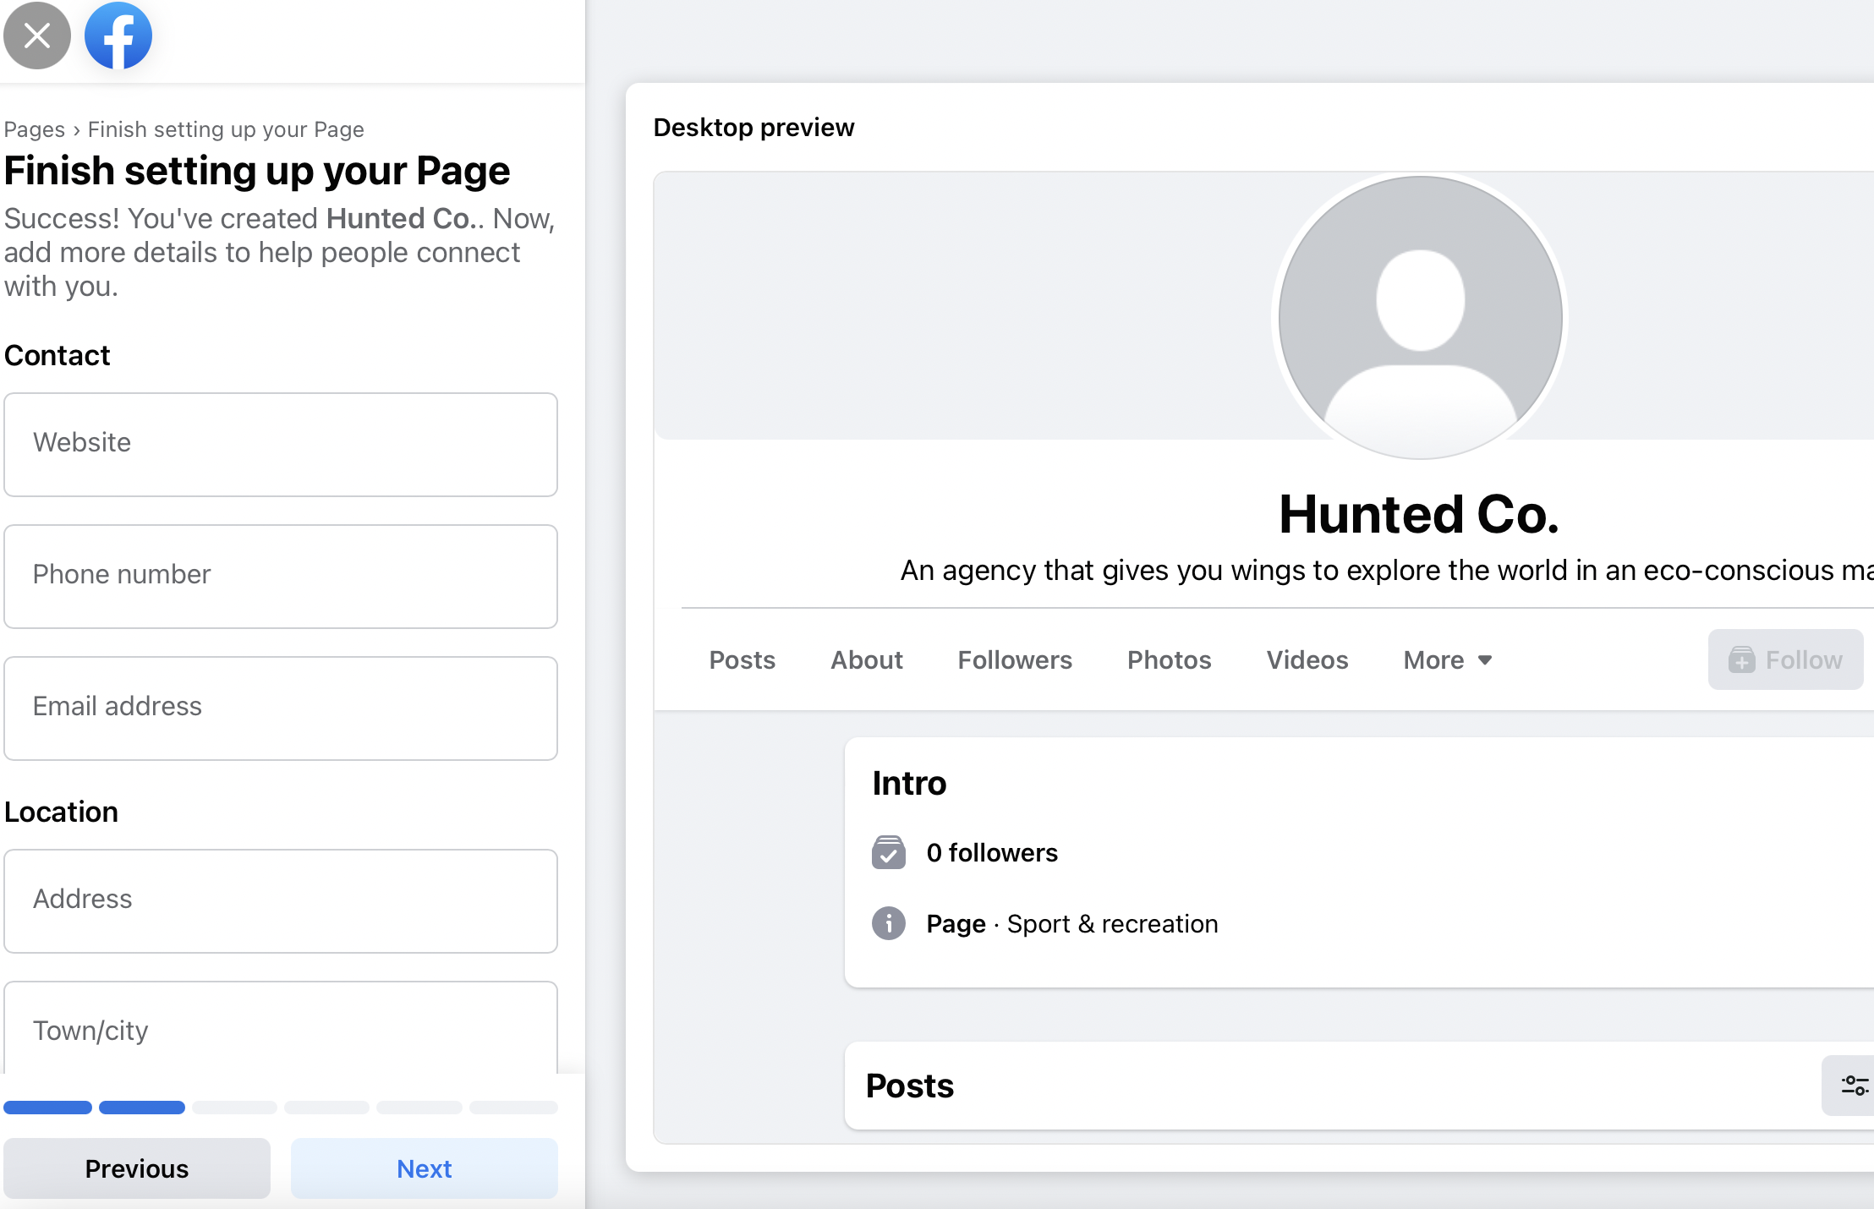Select the Email address field
This screenshot has width=1874, height=1209.
click(281, 708)
